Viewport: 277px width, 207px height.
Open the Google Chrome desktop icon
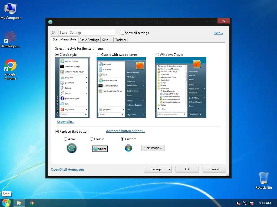(11, 70)
